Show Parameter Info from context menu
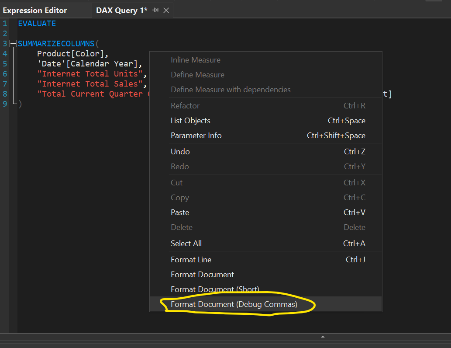 tap(196, 135)
